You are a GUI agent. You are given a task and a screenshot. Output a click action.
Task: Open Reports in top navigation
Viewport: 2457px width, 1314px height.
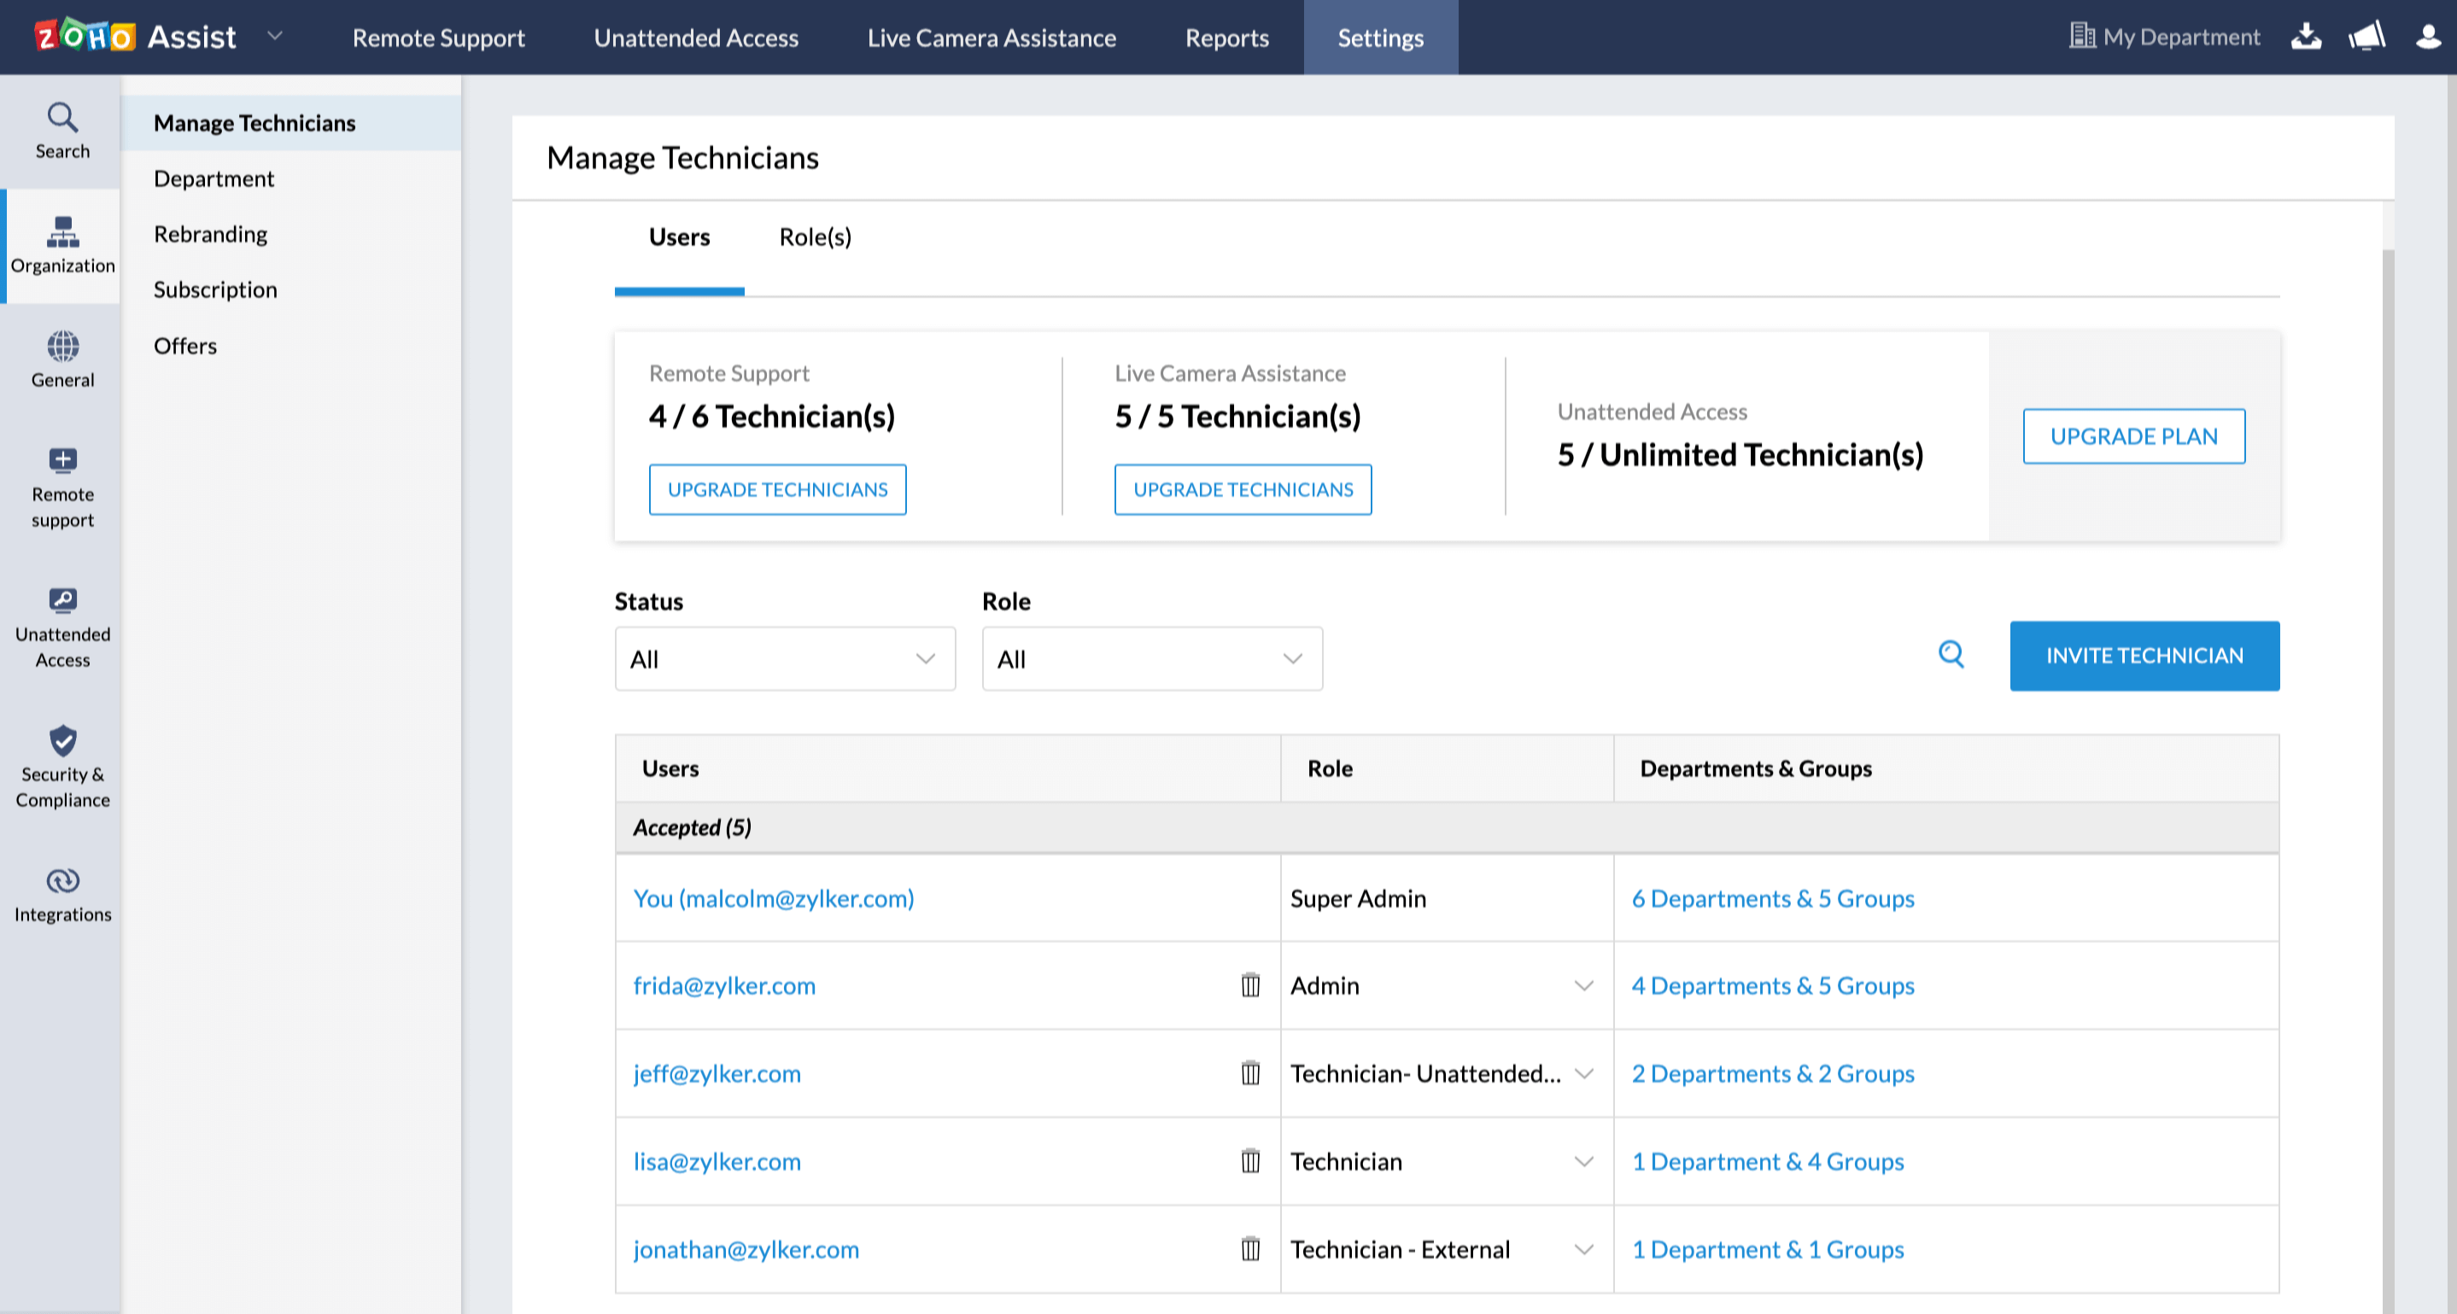tap(1226, 38)
